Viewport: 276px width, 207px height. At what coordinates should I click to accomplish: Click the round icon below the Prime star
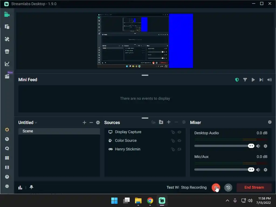click(x=7, y=139)
